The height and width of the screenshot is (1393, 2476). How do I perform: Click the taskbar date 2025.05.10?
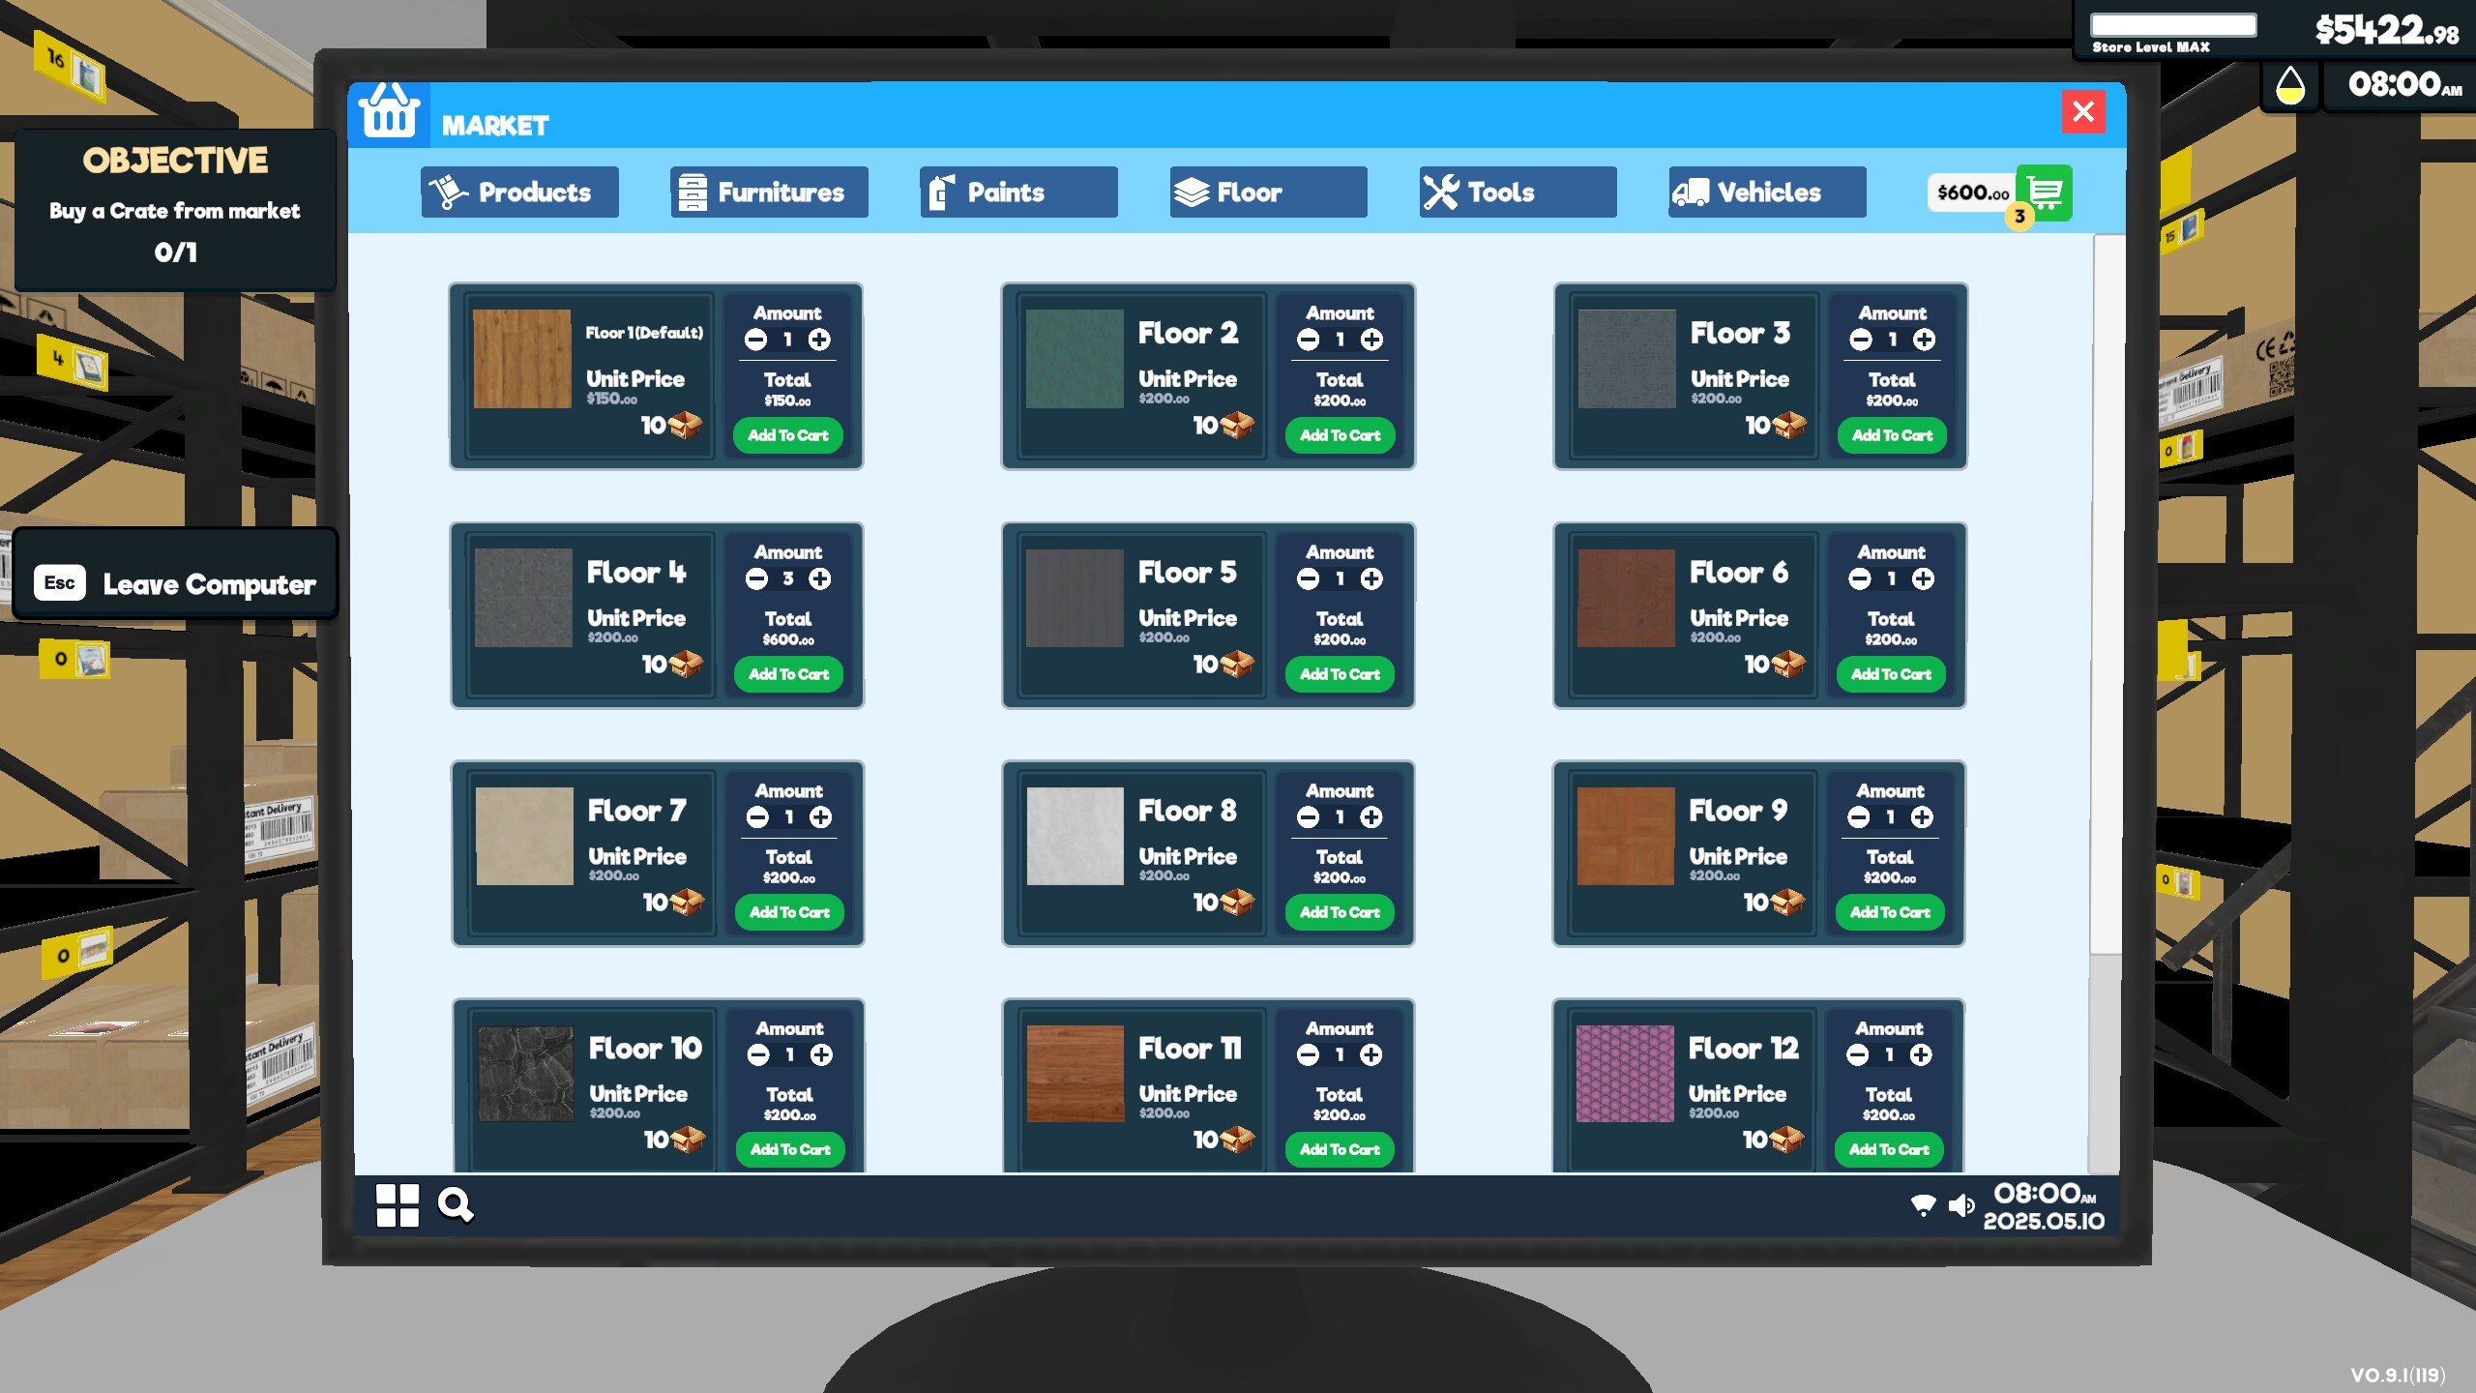[2044, 1221]
